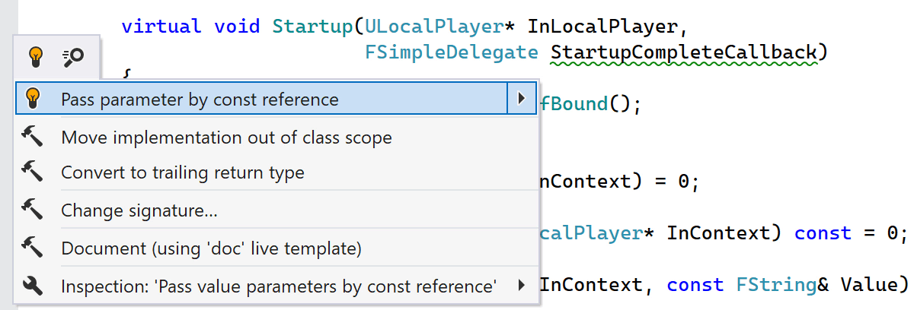Click the Startup function name in code
Screen dimensions: 914x310
(x=312, y=27)
